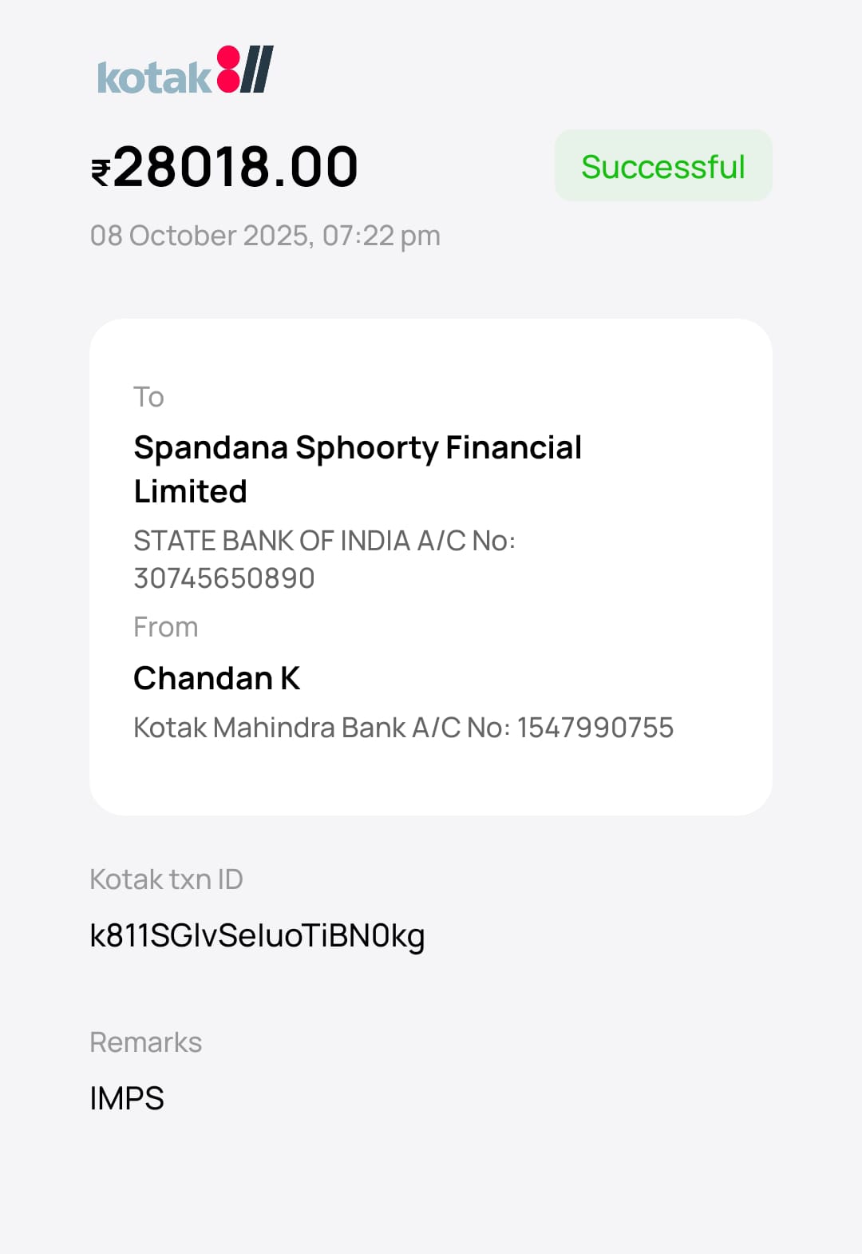The image size is (862, 1254).
Task: Tap the "From" label
Action: pyautogui.click(x=165, y=627)
